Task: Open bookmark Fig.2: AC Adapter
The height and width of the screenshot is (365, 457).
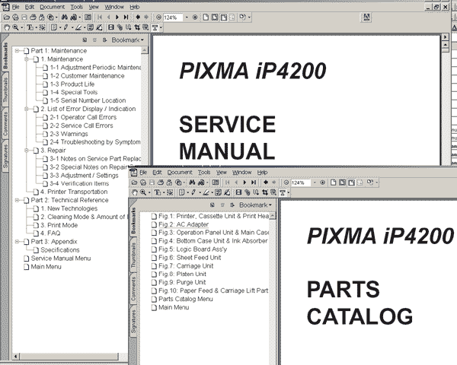Action: 184,224
